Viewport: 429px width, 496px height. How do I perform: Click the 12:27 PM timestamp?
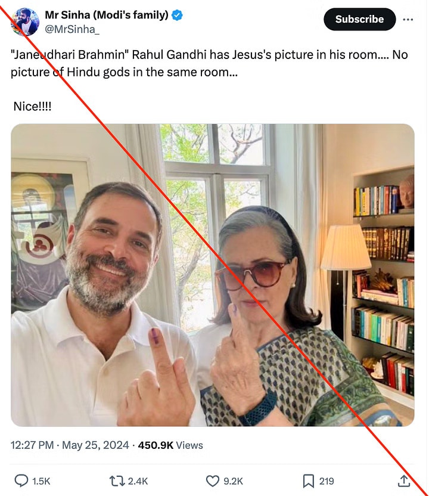pos(32,445)
